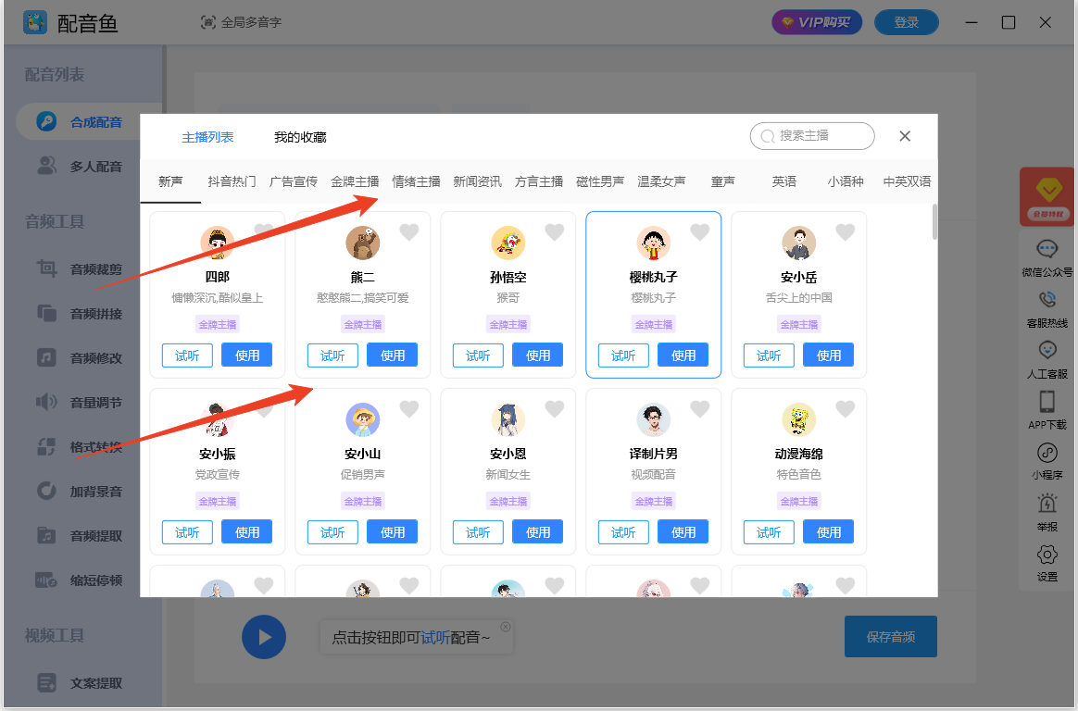Preview 熊二 voice with 试听
The width and height of the screenshot is (1078, 711).
click(x=332, y=355)
